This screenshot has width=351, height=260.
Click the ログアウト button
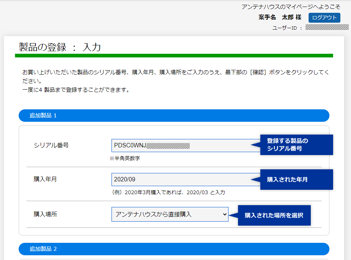click(324, 18)
